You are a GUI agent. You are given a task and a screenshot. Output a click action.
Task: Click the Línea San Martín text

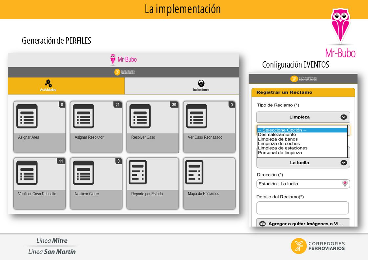(52, 252)
